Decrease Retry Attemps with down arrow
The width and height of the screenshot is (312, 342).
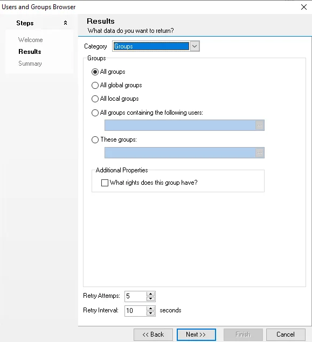pyautogui.click(x=150, y=299)
